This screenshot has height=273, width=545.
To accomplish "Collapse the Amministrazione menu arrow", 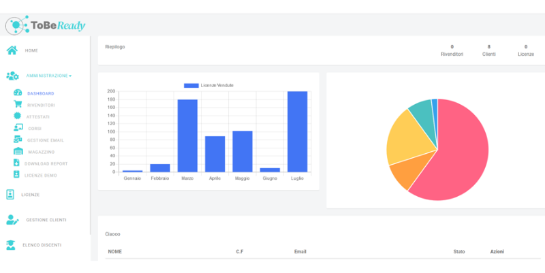I will (70, 76).
